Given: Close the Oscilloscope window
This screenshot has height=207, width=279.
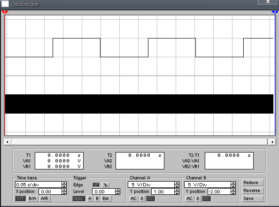Looking at the screenshot, I should tap(268, 2).
